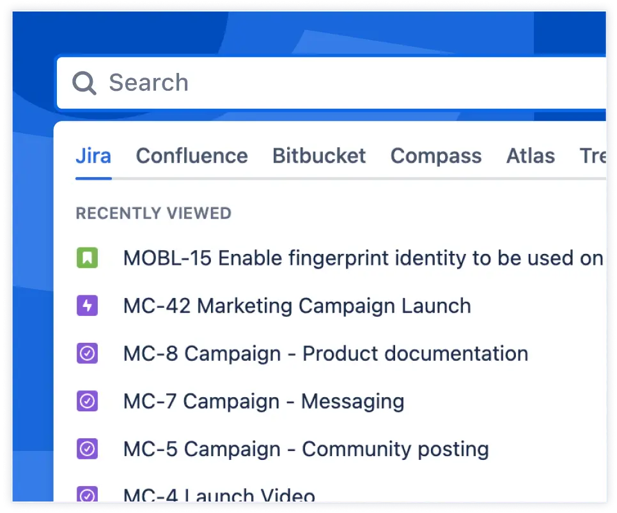Open MC-4 Launch Video issue
Viewport: 617px width, 513px height.
(219, 493)
